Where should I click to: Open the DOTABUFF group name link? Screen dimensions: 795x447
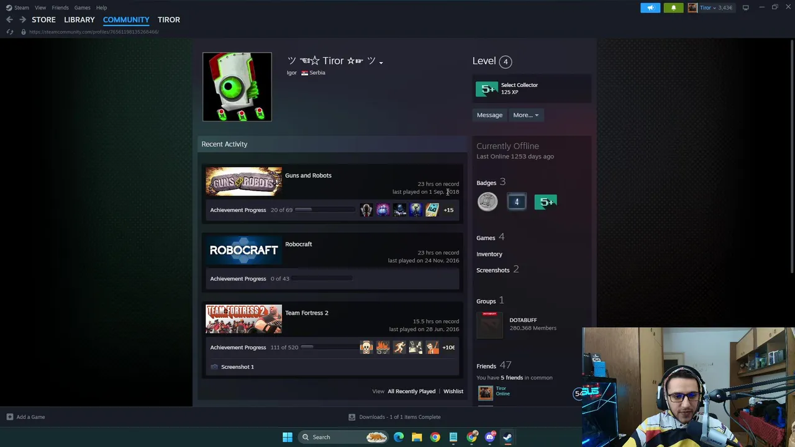tap(523, 320)
